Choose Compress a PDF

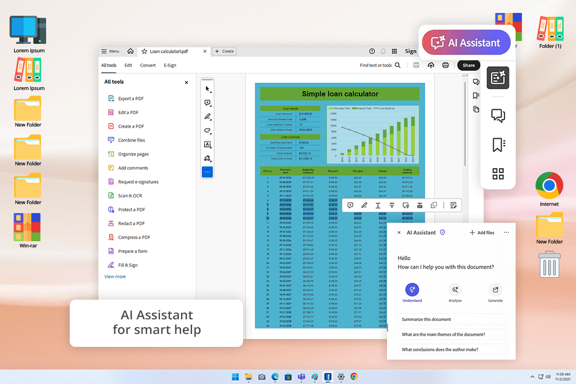coord(129,237)
